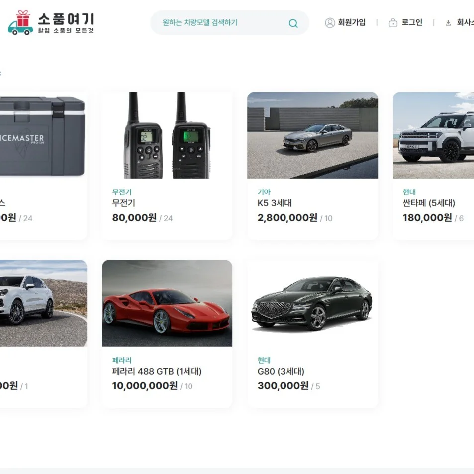Viewport: 474px width, 474px height.
Task: Click the 기아 brand label
Action: [x=264, y=192]
